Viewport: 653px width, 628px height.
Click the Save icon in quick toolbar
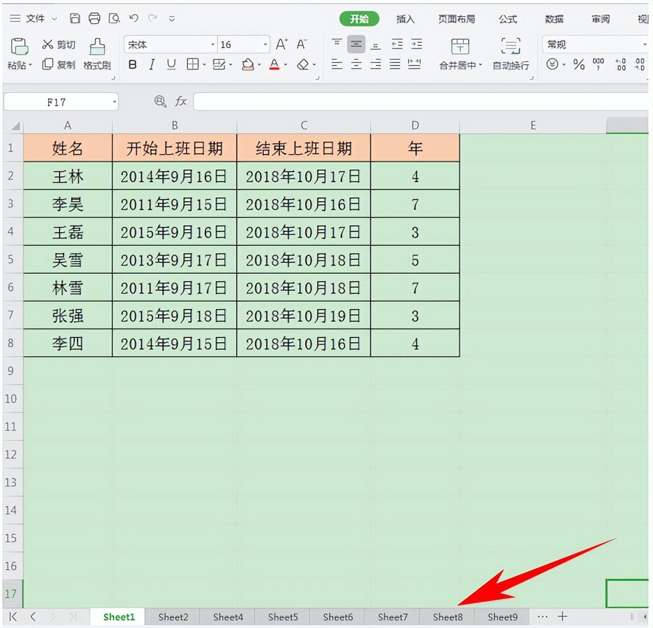pyautogui.click(x=75, y=18)
